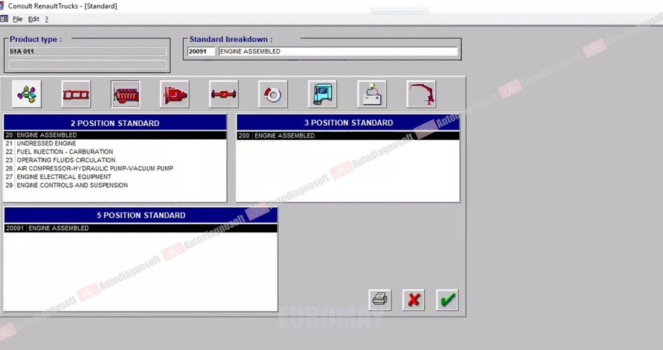Select the gearbox category icon
This screenshot has width=663, height=350.
tap(174, 94)
